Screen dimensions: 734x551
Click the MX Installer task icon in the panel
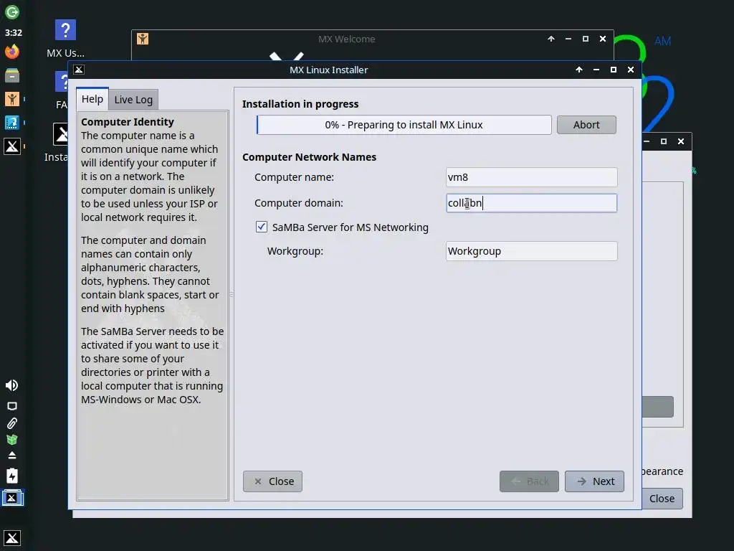[x=12, y=146]
